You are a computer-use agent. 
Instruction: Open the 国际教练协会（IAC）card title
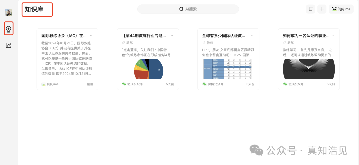tap(64, 36)
